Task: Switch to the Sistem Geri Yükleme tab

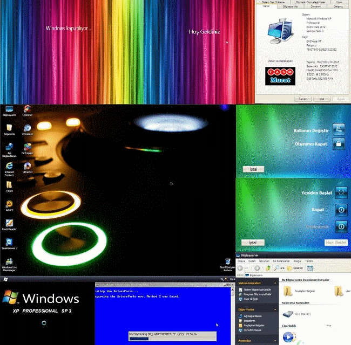Action: (273, 2)
